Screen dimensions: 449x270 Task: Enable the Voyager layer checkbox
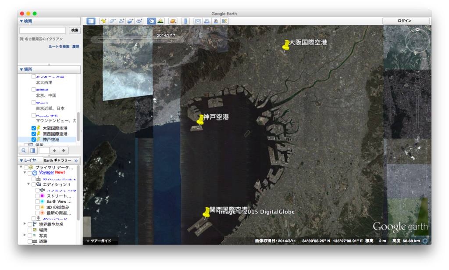(x=29, y=173)
